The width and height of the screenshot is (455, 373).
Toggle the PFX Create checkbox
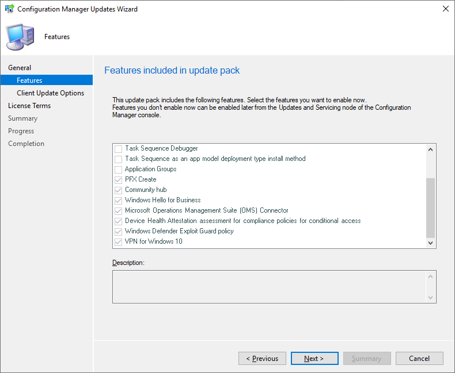pyautogui.click(x=118, y=179)
